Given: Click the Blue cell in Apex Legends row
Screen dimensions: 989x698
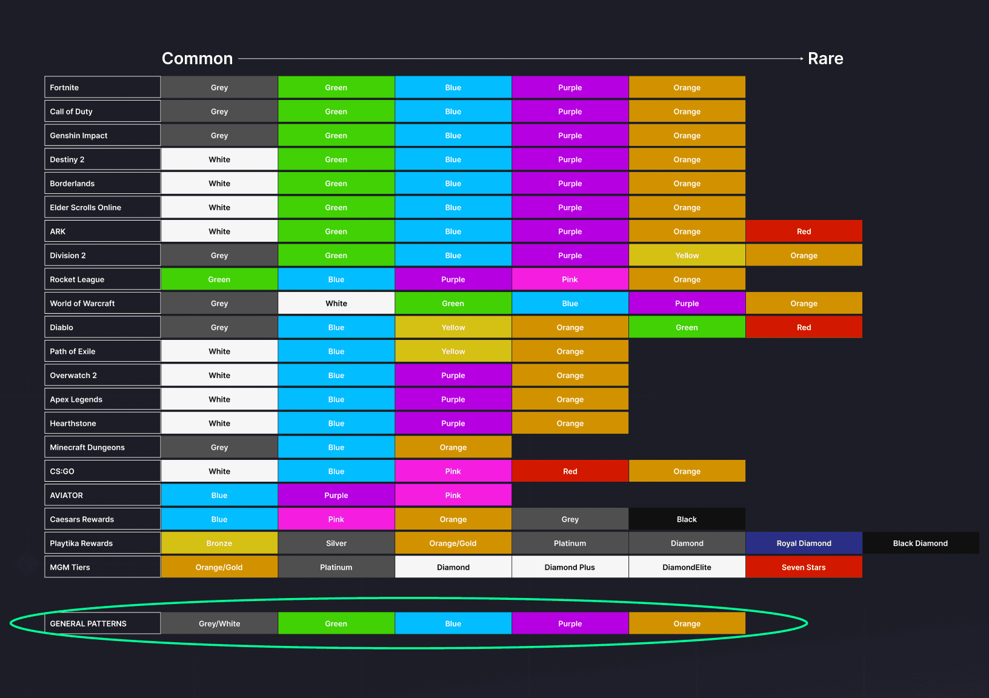Looking at the screenshot, I should (336, 399).
